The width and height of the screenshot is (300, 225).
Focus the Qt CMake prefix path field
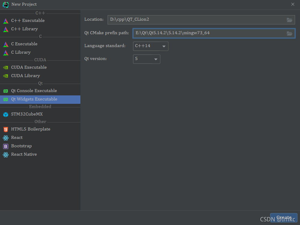tap(214, 33)
